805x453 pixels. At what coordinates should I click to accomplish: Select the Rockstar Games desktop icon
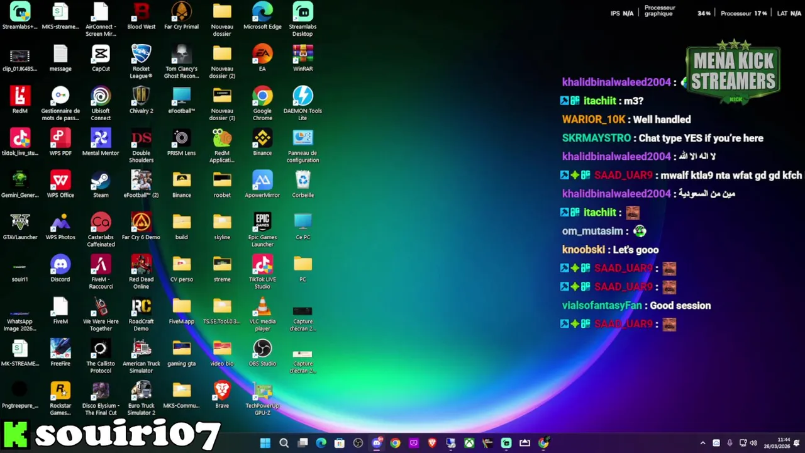pyautogui.click(x=60, y=399)
